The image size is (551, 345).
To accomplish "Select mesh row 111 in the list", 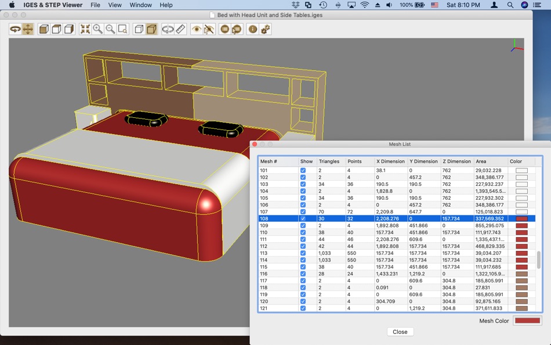I will [396, 239].
